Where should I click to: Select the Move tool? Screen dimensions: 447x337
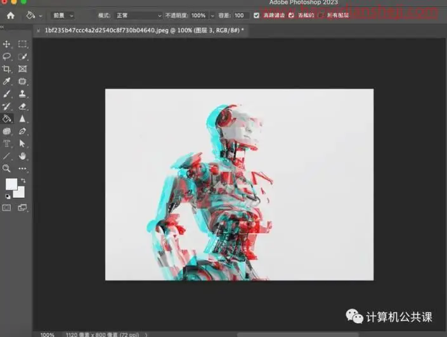pyautogui.click(x=6, y=44)
